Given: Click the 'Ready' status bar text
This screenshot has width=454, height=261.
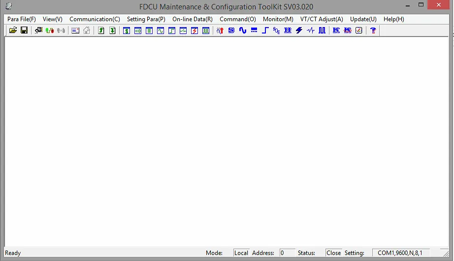Looking at the screenshot, I should (13, 253).
